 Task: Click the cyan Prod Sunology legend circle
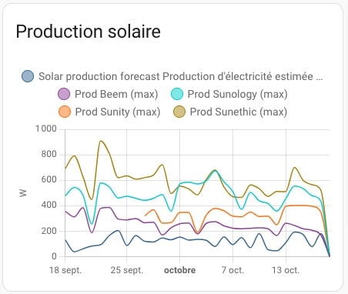[x=177, y=94]
